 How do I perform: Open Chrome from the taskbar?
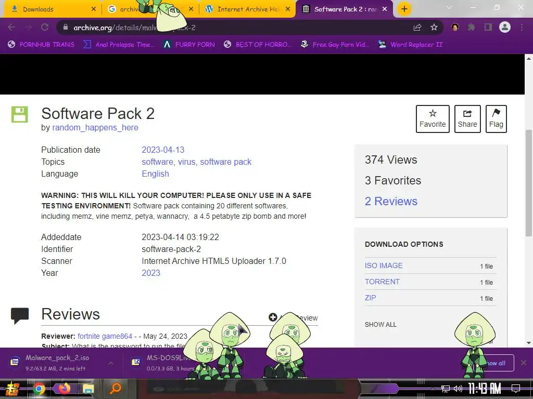[x=39, y=389]
